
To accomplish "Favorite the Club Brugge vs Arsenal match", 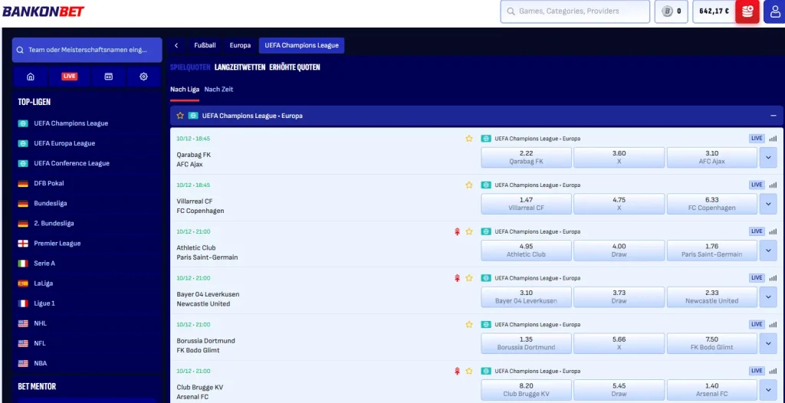I will tap(469, 371).
